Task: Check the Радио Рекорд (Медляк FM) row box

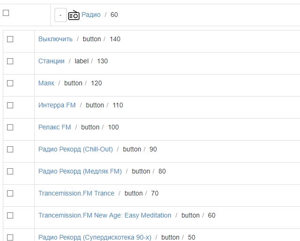Action: click(10, 171)
